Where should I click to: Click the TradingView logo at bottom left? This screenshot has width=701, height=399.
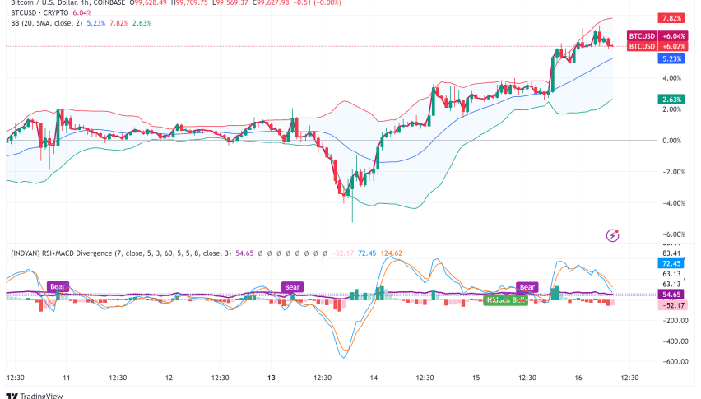point(35,396)
